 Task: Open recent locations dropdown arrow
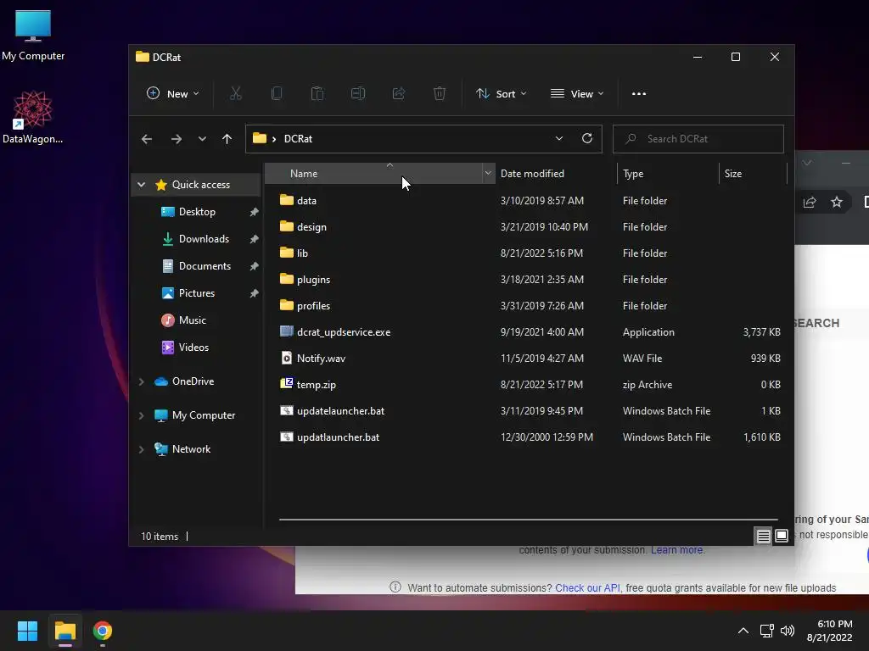(202, 139)
